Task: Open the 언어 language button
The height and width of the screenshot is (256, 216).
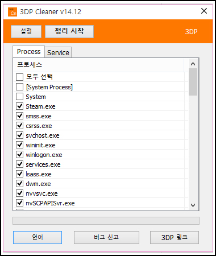Action: tap(38, 237)
